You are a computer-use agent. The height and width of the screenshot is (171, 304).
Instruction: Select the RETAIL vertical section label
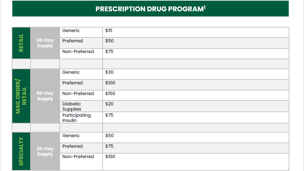[21, 43]
